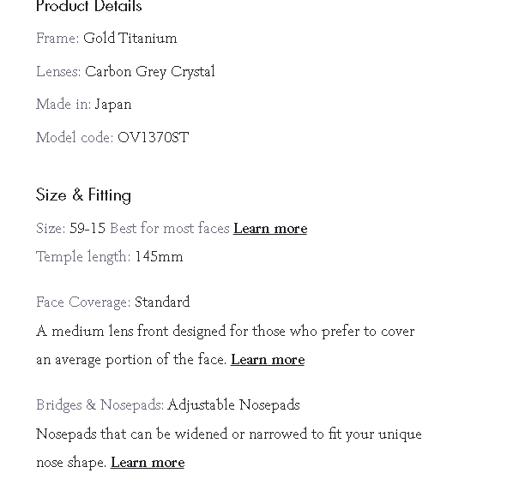
Task: Select the Carbon Grey Crystal lens text
Action: (150, 72)
